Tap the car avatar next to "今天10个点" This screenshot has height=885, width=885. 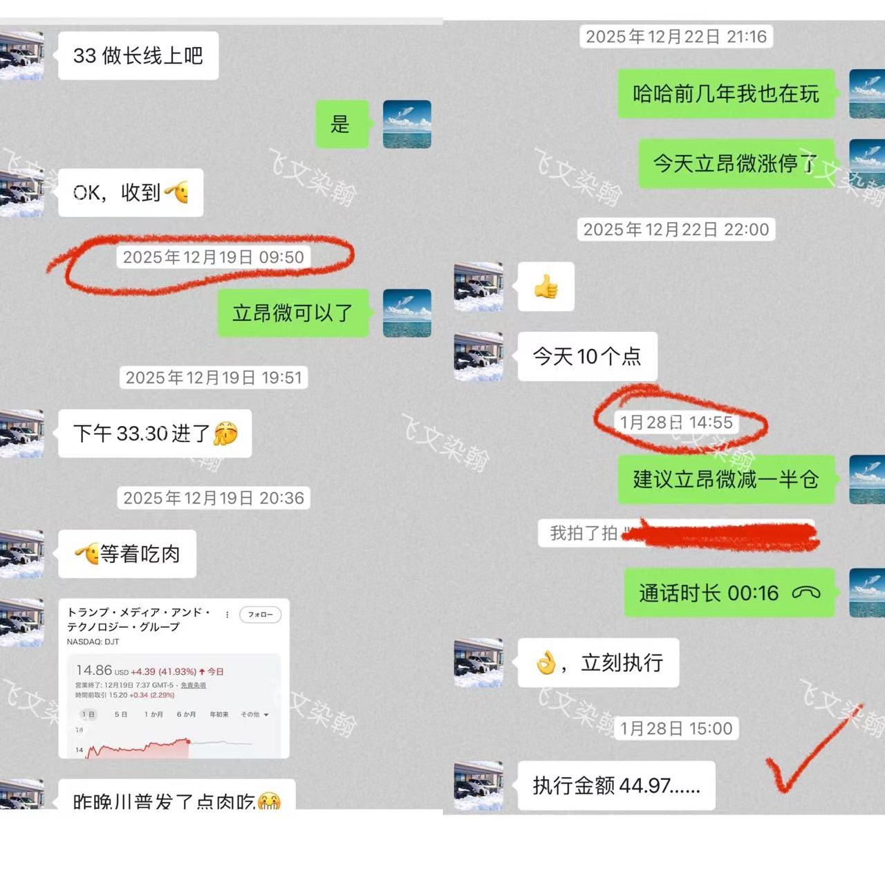(x=478, y=357)
